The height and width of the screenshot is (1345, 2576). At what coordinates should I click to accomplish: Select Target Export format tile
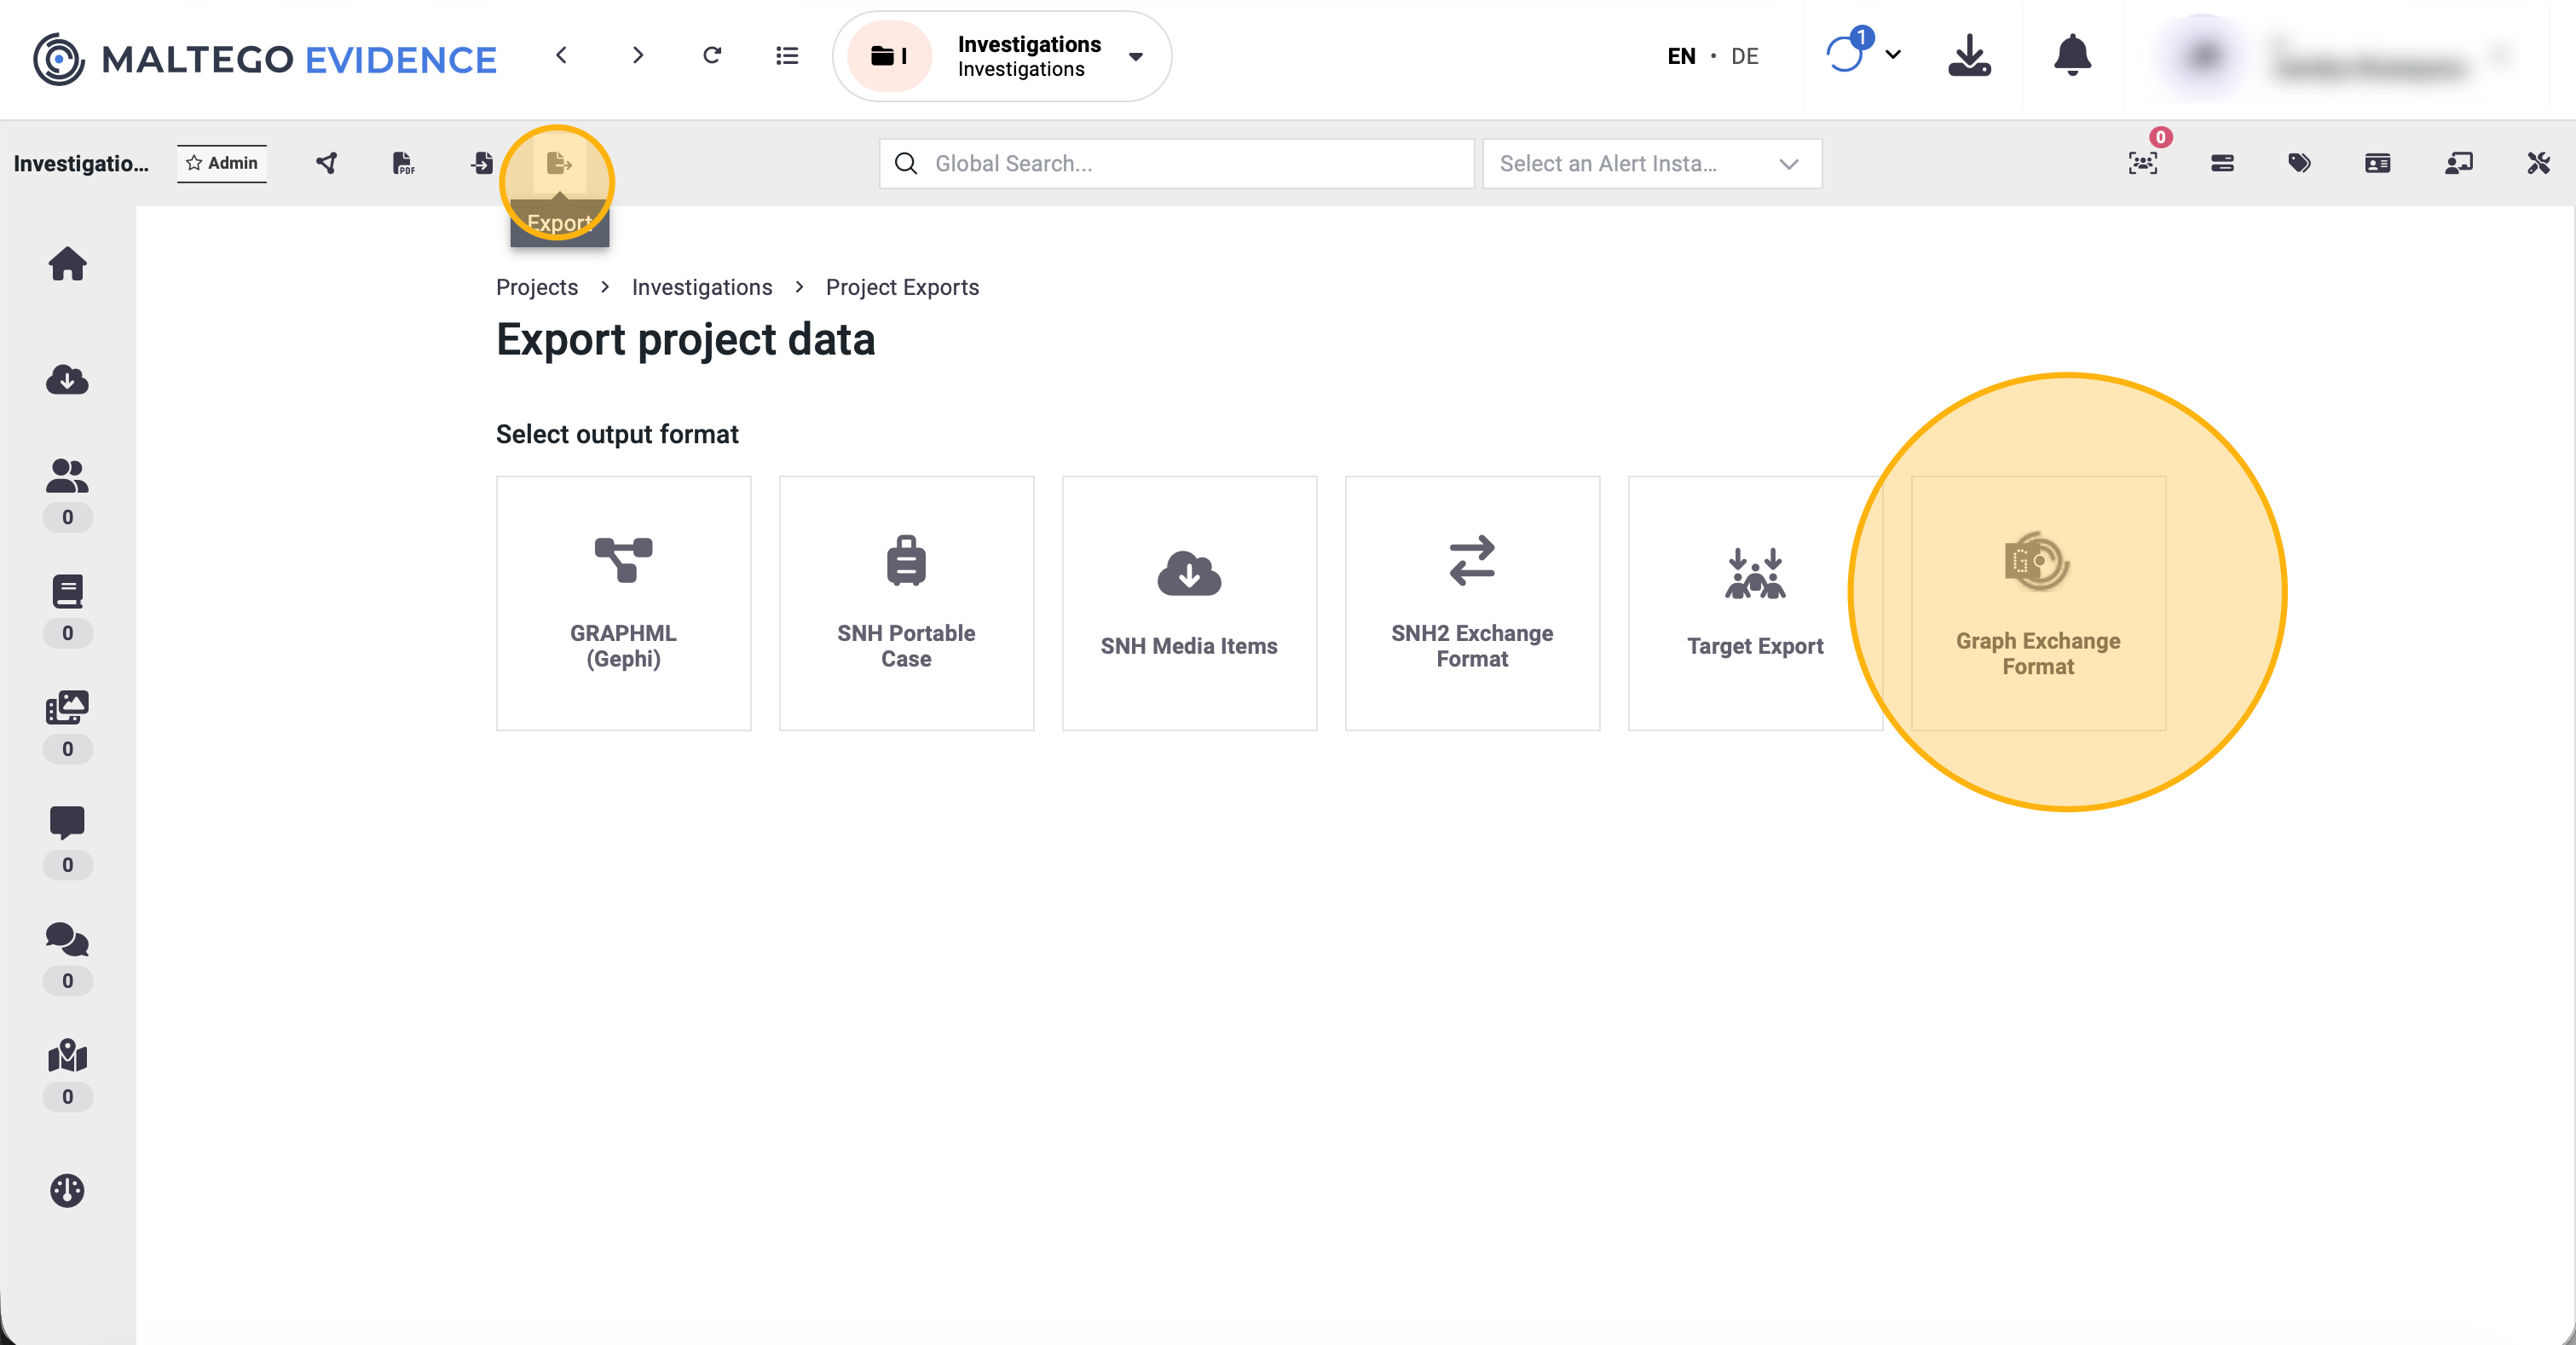click(x=1754, y=603)
